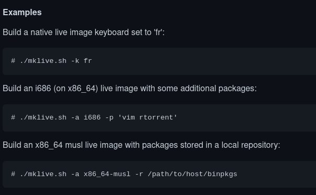Image resolution: width=316 pixels, height=195 pixels.
Task: Click 'i686' inside the second code block
Action: (92, 117)
